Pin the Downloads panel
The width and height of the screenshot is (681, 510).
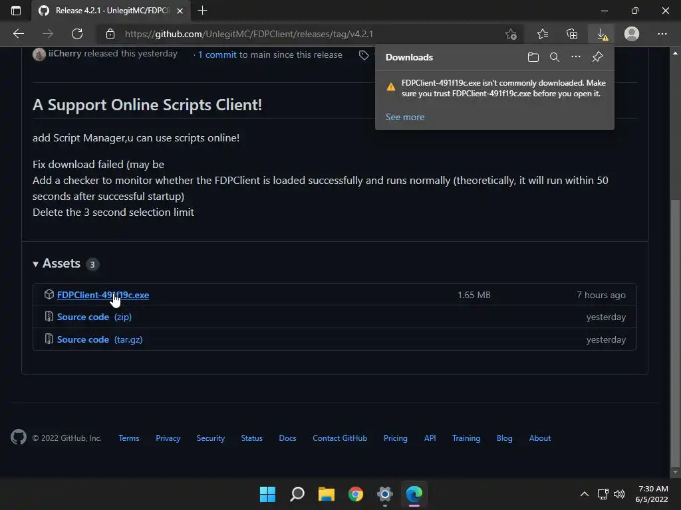598,57
